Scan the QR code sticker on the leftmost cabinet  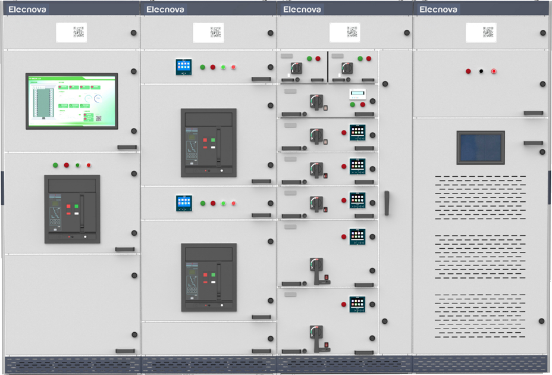[73, 32]
